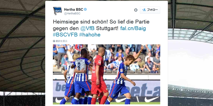Viewport: 213px width, 106px height.
Task: Follow the account with フォロー button
Action: click(x=150, y=10)
